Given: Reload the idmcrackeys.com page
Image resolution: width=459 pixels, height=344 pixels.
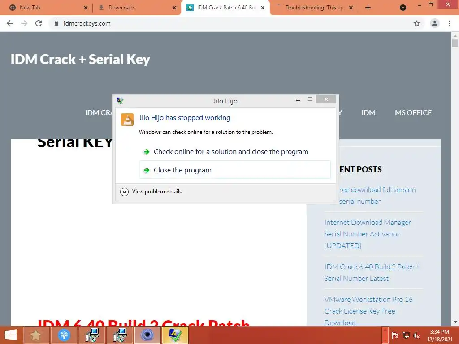Looking at the screenshot, I should click(39, 23).
